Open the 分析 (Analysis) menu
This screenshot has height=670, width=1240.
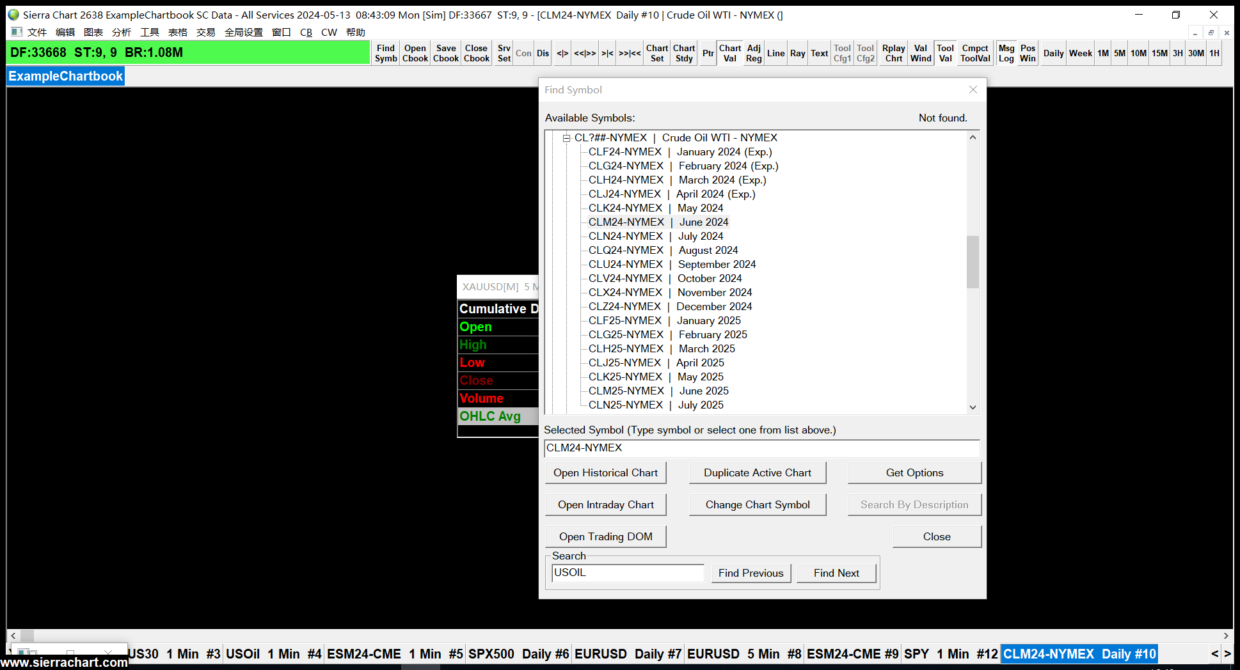click(122, 33)
